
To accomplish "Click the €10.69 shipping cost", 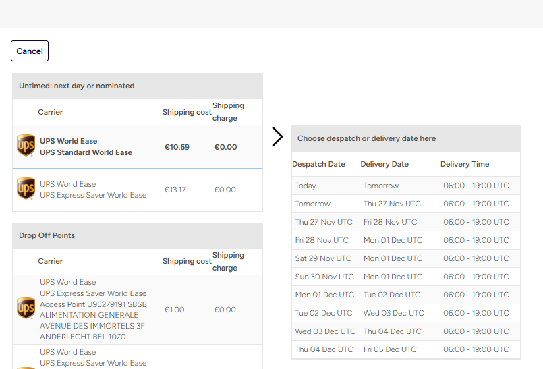I will [x=177, y=147].
